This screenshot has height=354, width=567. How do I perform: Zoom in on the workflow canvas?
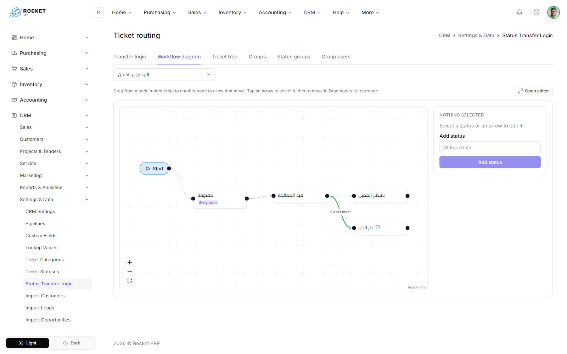130,262
